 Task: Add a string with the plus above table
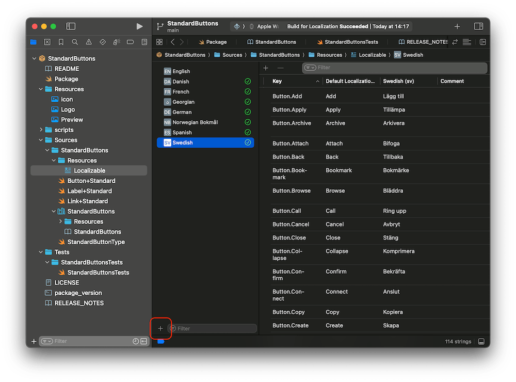pyautogui.click(x=266, y=68)
